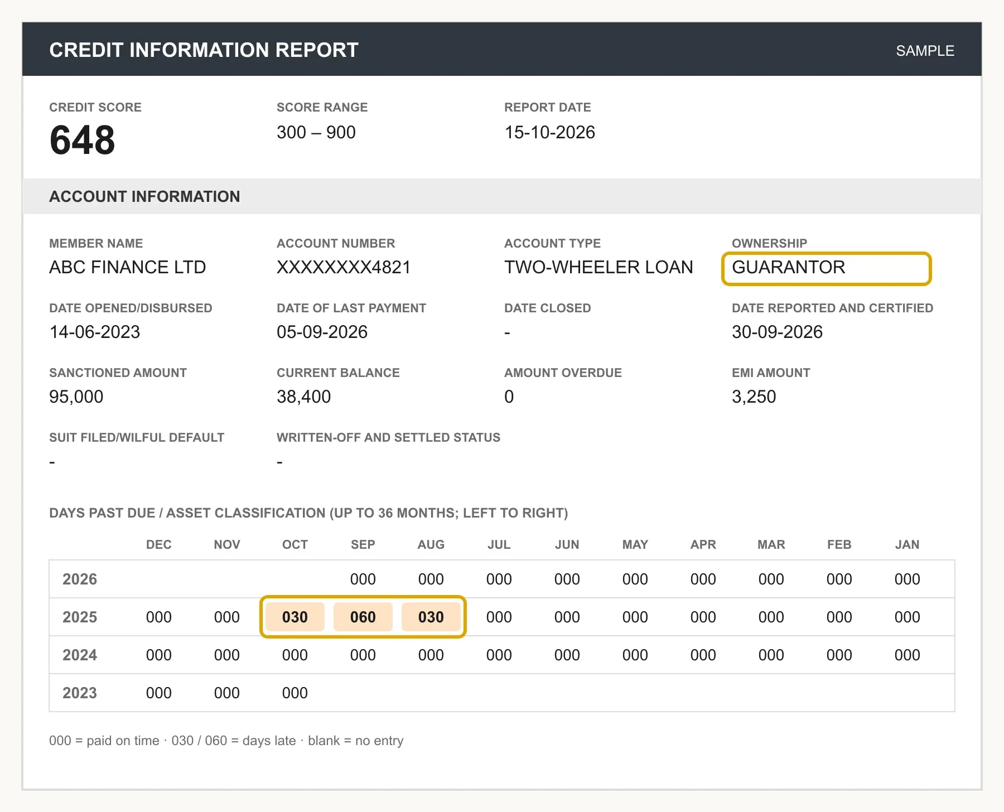Select the SAMPLE label in header
Screen dimensions: 1004x812
tap(925, 51)
